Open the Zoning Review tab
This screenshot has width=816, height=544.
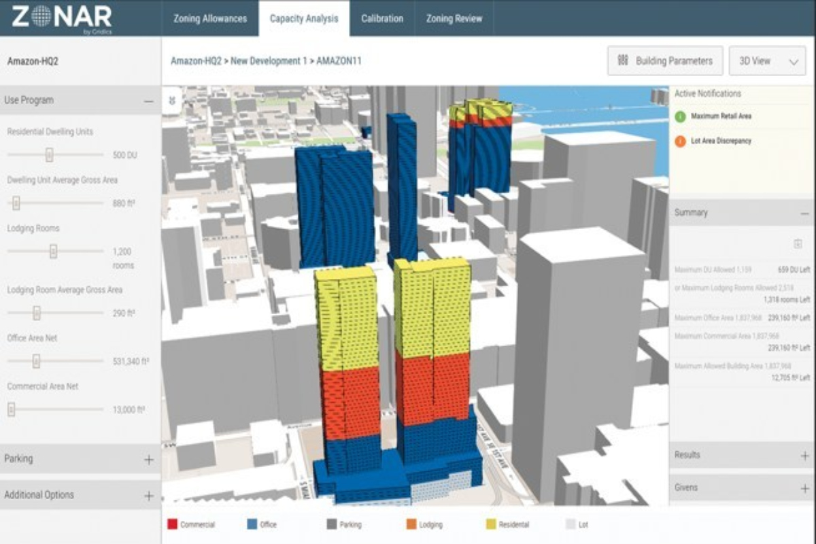point(454,18)
